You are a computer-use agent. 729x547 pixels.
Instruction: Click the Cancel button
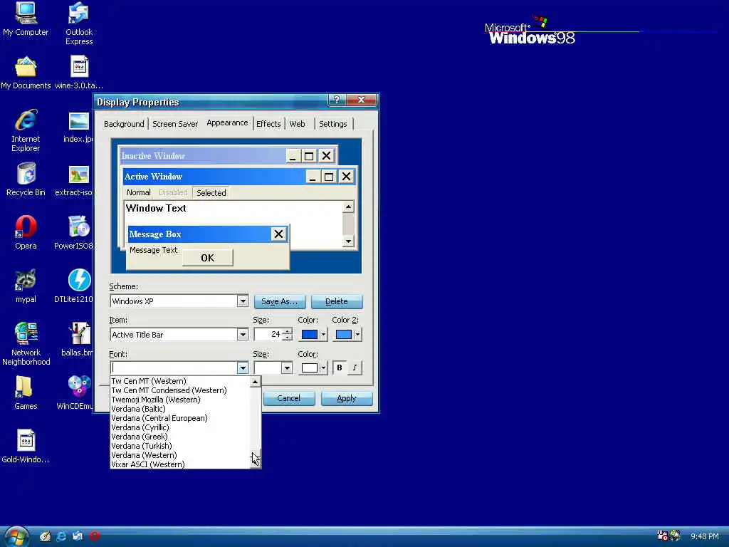click(289, 398)
